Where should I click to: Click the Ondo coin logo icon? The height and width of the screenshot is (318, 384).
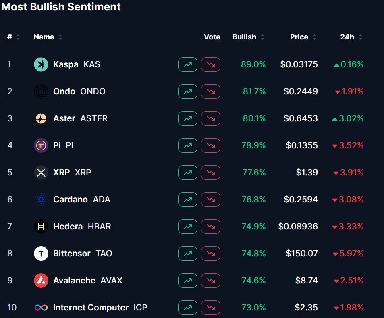click(41, 91)
